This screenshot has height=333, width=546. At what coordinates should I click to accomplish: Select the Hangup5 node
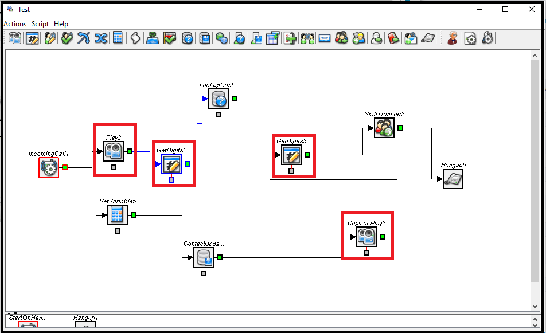pos(453,179)
